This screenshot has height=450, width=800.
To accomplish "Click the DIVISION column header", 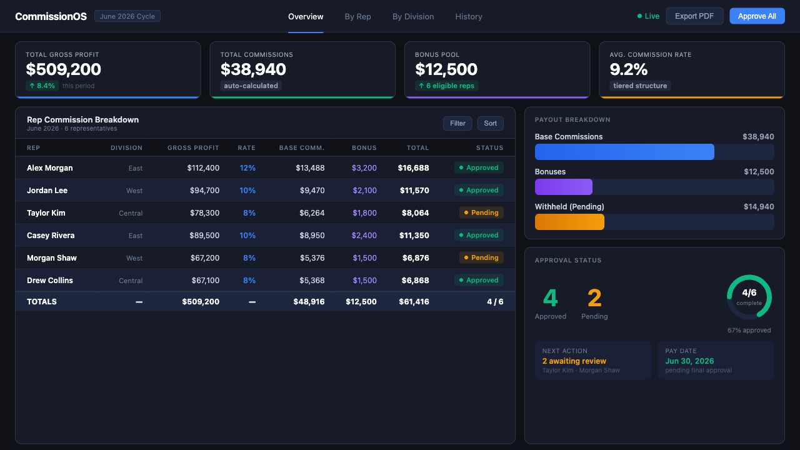I will (127, 148).
